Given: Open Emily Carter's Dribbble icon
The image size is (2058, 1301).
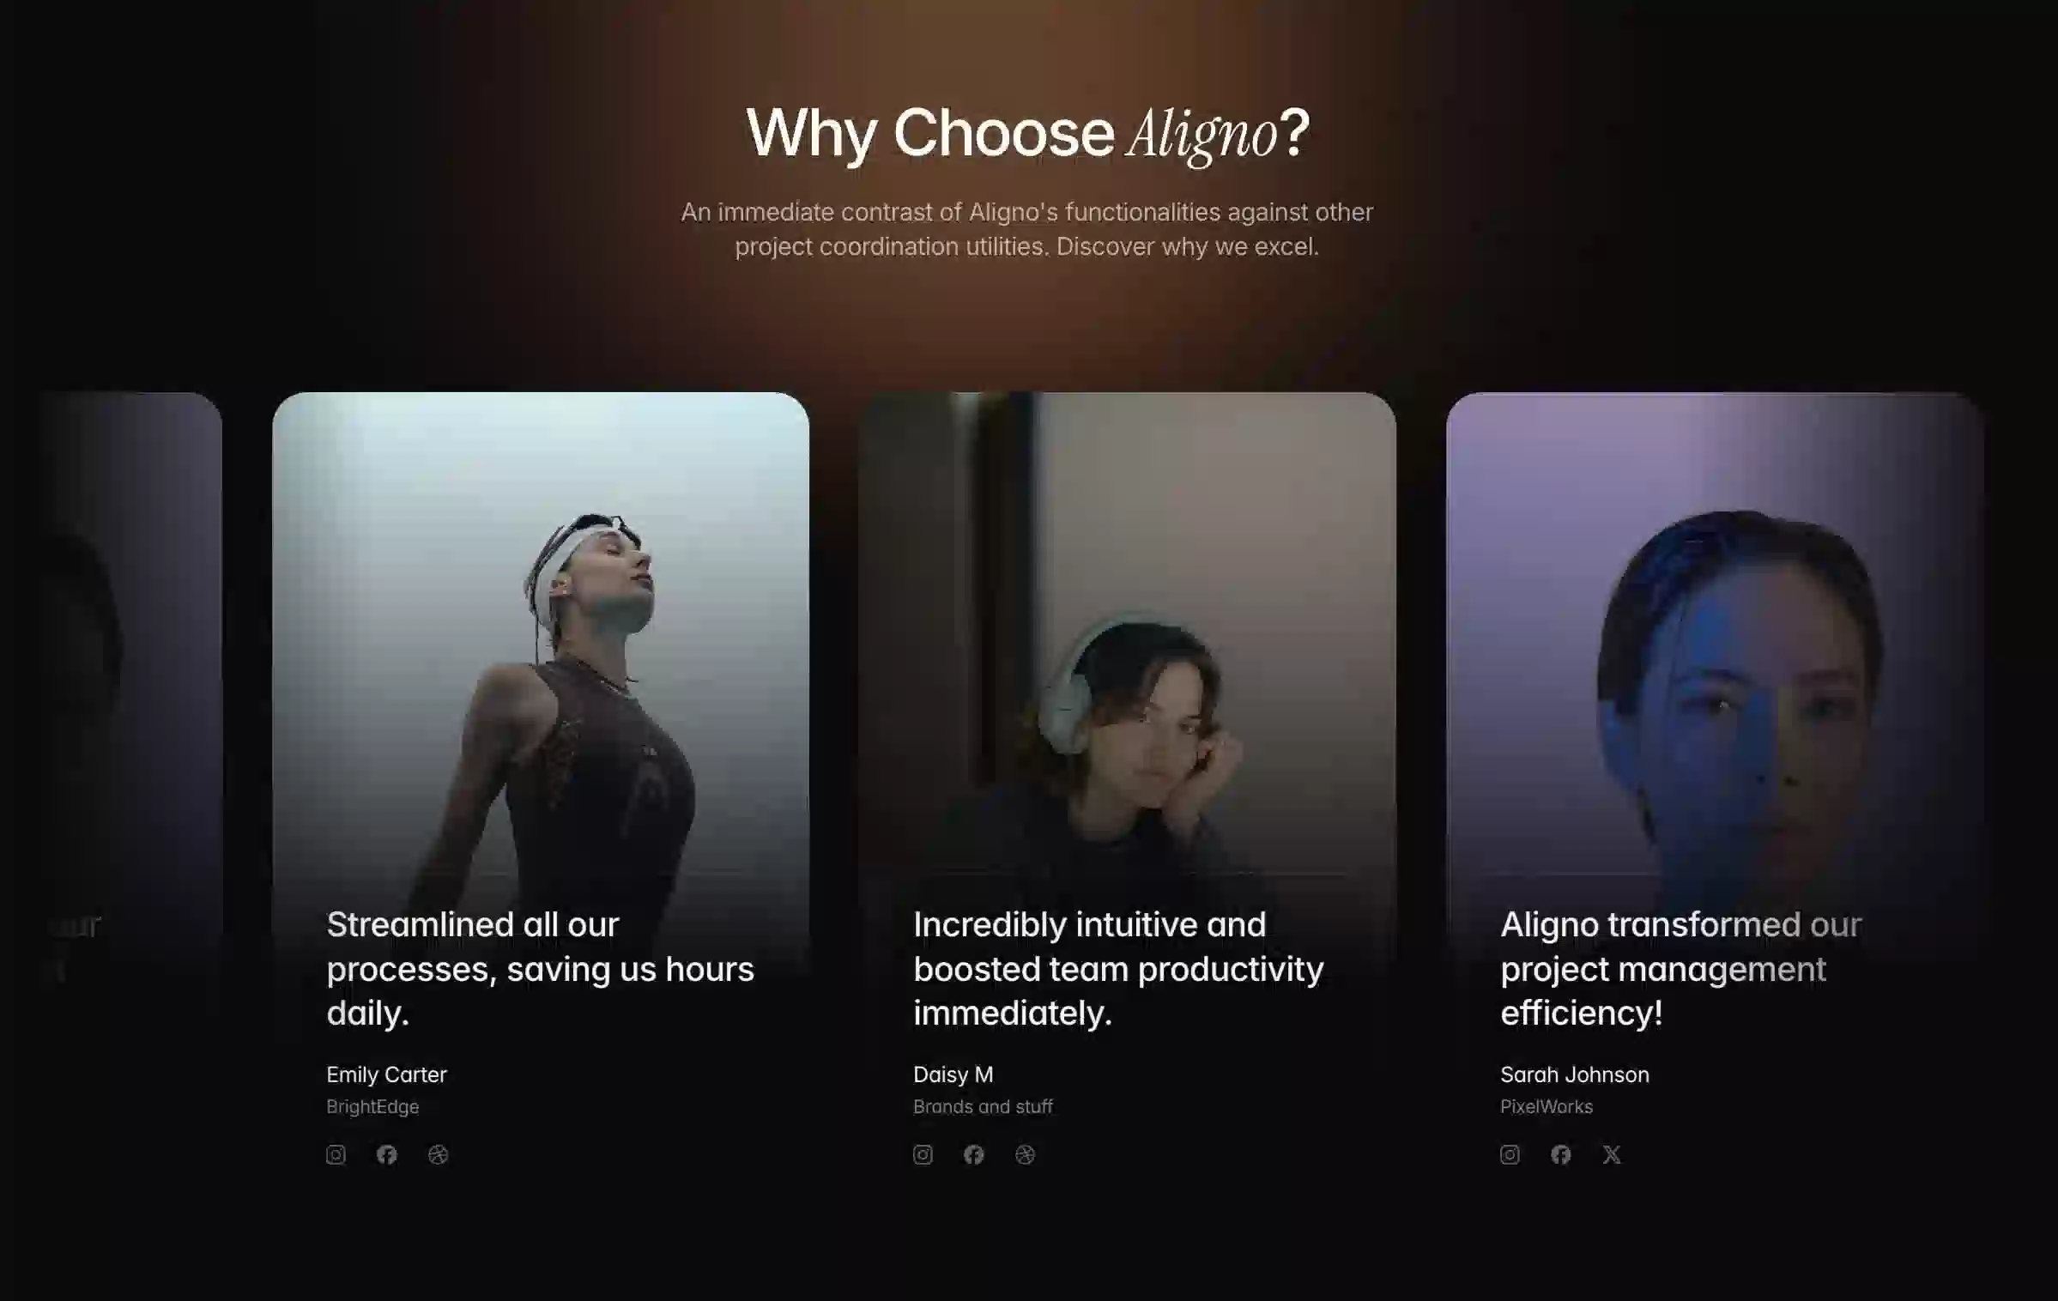Looking at the screenshot, I should point(438,1154).
